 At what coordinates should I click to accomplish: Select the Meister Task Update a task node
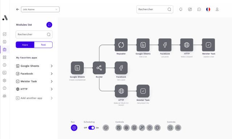(208, 45)
